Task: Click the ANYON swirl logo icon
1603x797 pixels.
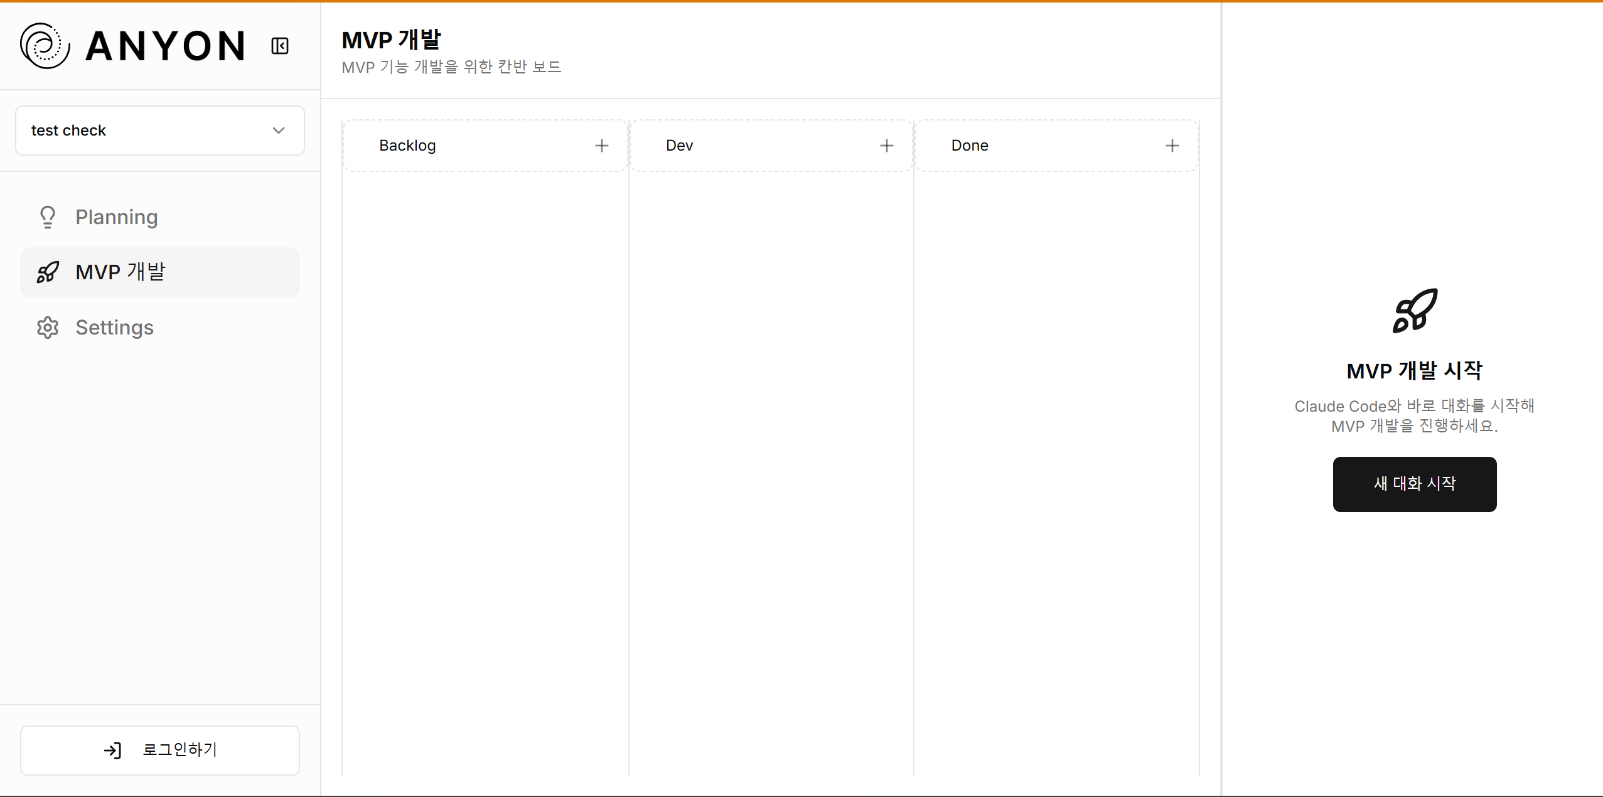Action: tap(45, 46)
